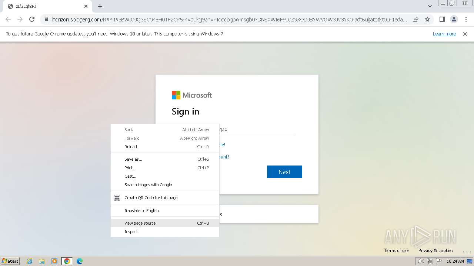This screenshot has height=266, width=474.
Task: Select Create QR Code for this page
Action: [x=165, y=198]
